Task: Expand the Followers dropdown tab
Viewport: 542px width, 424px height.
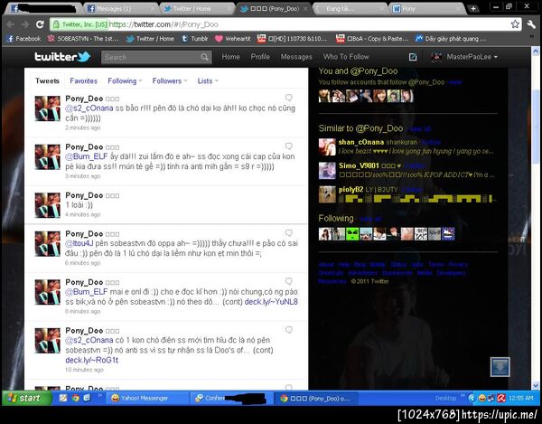Action: pos(170,81)
